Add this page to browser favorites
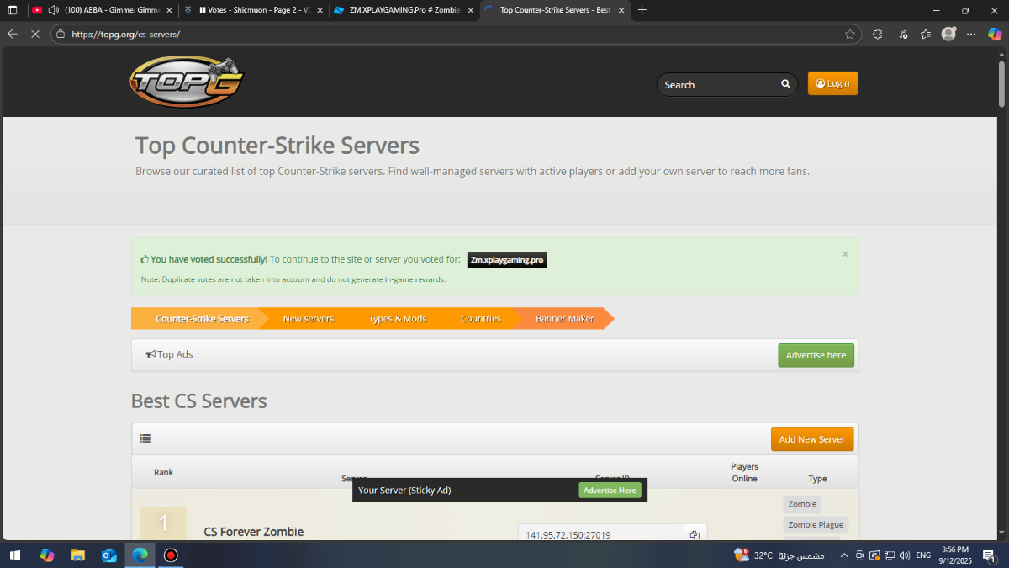The height and width of the screenshot is (568, 1009). pyautogui.click(x=850, y=35)
